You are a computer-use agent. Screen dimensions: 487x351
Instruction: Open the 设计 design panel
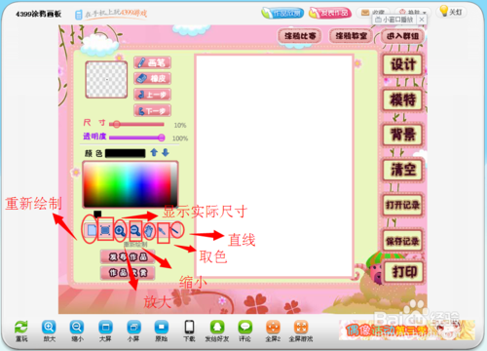[x=403, y=64]
